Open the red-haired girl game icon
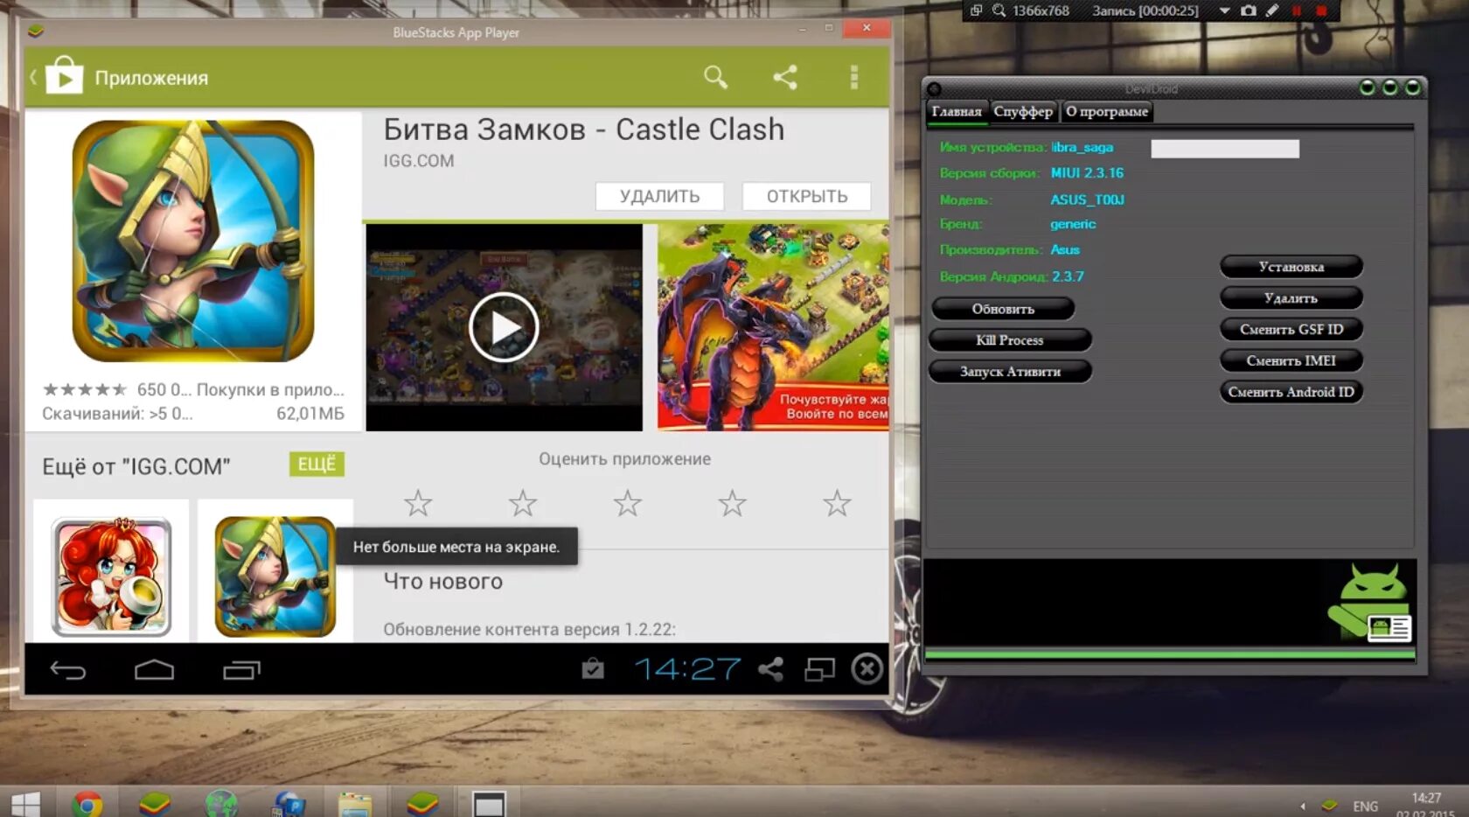1469x817 pixels. pyautogui.click(x=111, y=576)
